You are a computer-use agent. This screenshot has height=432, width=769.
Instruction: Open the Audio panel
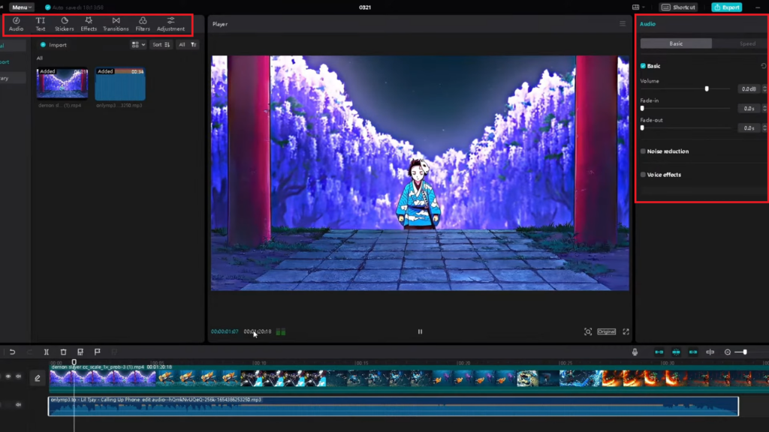point(14,24)
